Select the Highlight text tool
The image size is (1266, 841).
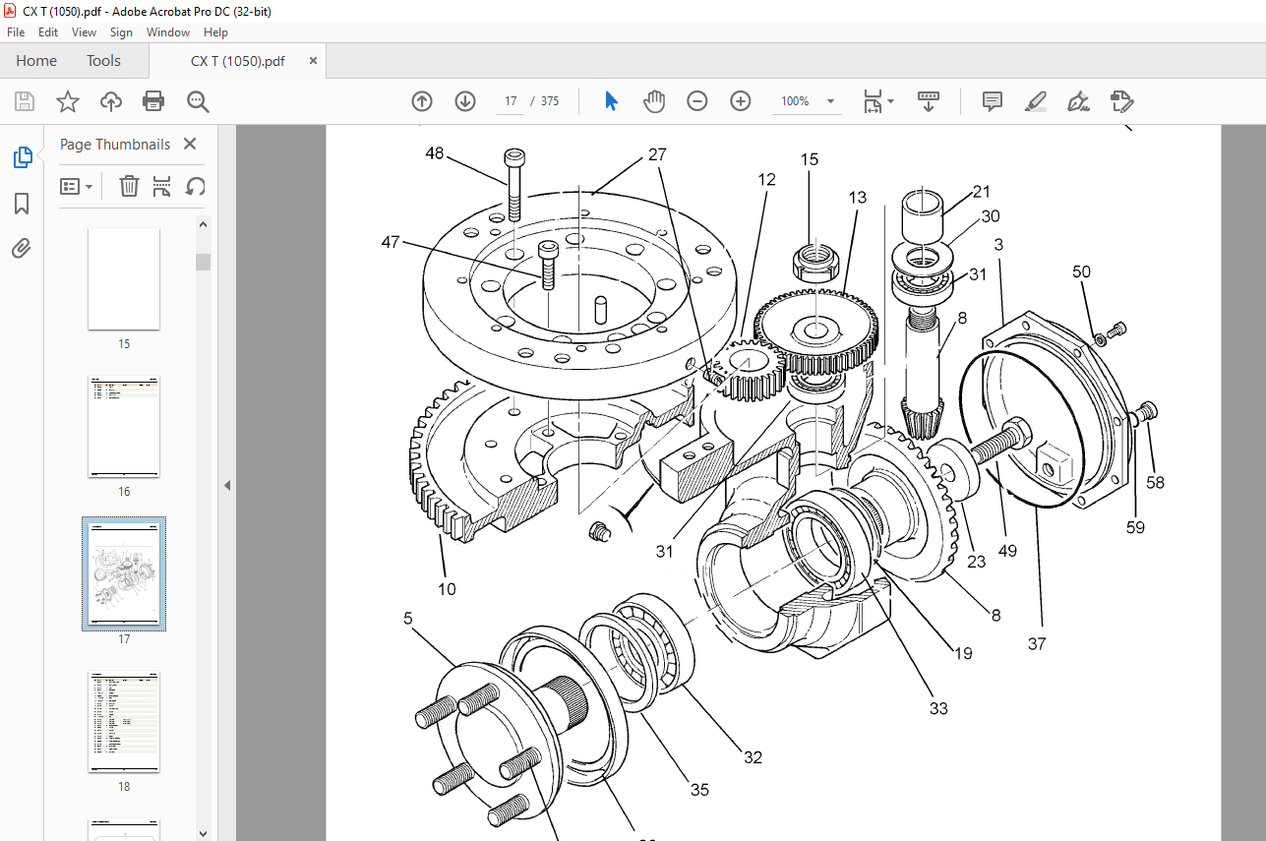click(x=1035, y=101)
